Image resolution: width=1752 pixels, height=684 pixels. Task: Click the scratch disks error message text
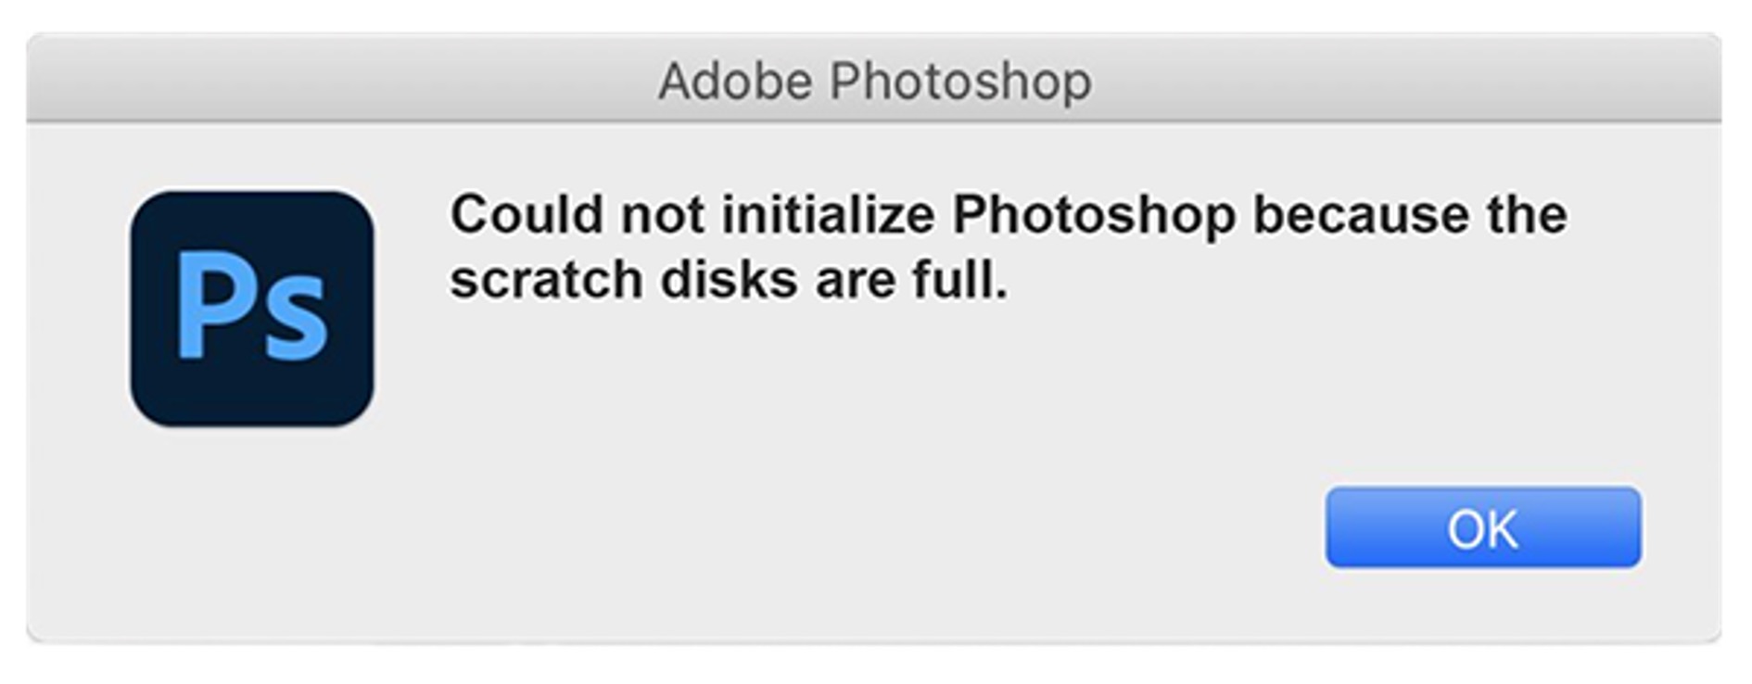1008,247
